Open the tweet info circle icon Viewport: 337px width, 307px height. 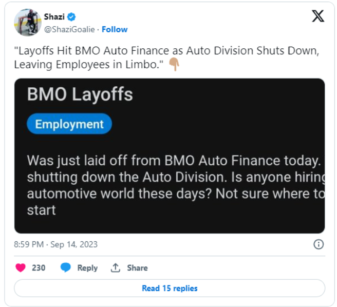click(319, 244)
